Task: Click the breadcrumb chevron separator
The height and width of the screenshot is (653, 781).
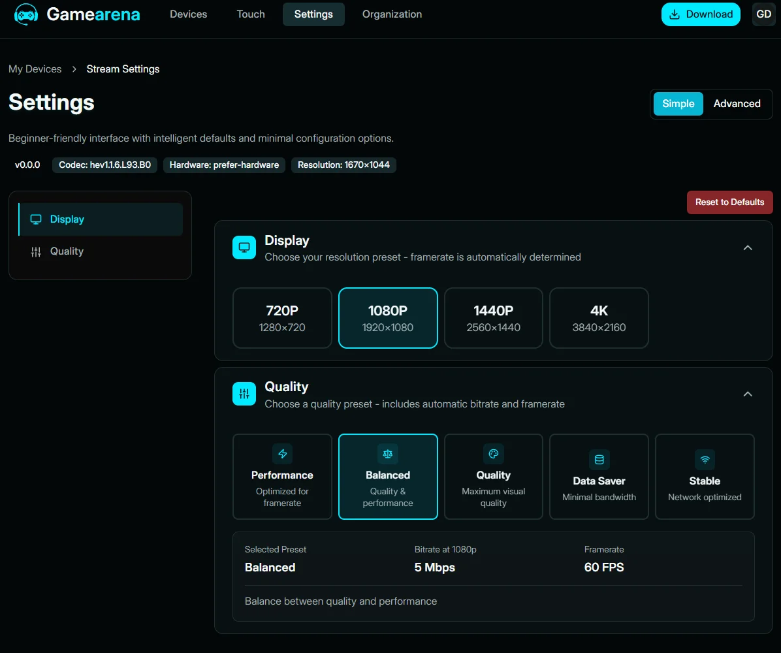Action: point(74,69)
